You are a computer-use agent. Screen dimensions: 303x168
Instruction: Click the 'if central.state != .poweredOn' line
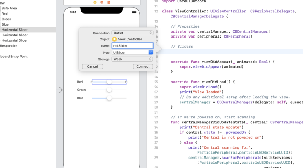tap(215, 133)
